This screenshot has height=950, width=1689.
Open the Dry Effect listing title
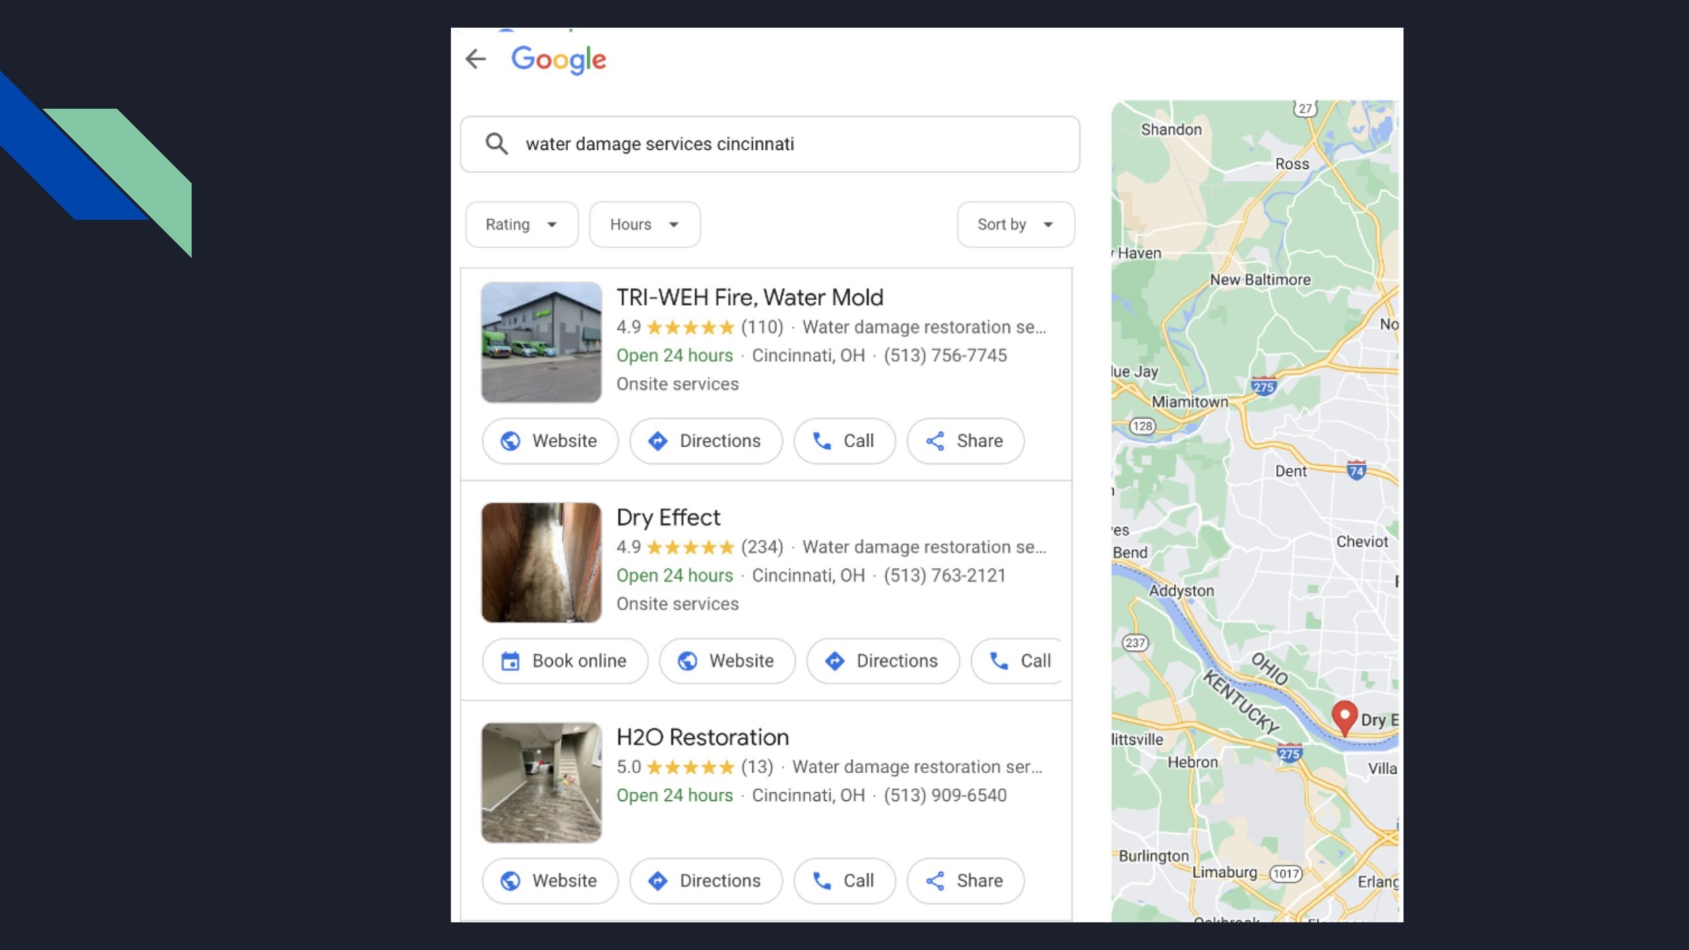[668, 517]
